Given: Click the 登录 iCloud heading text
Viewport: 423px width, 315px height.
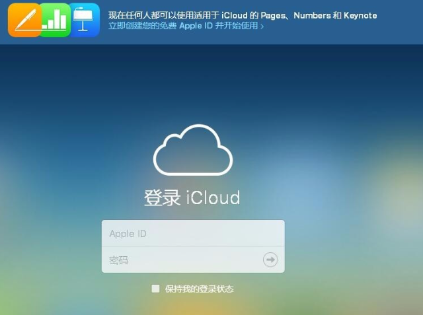Looking at the screenshot, I should click(x=192, y=198).
